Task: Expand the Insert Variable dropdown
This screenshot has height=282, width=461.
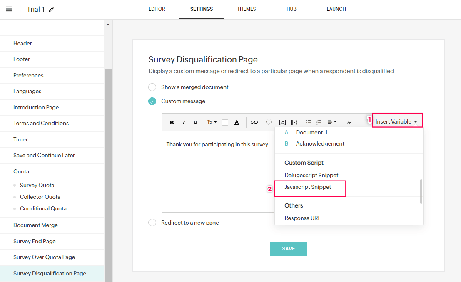Action: click(396, 121)
